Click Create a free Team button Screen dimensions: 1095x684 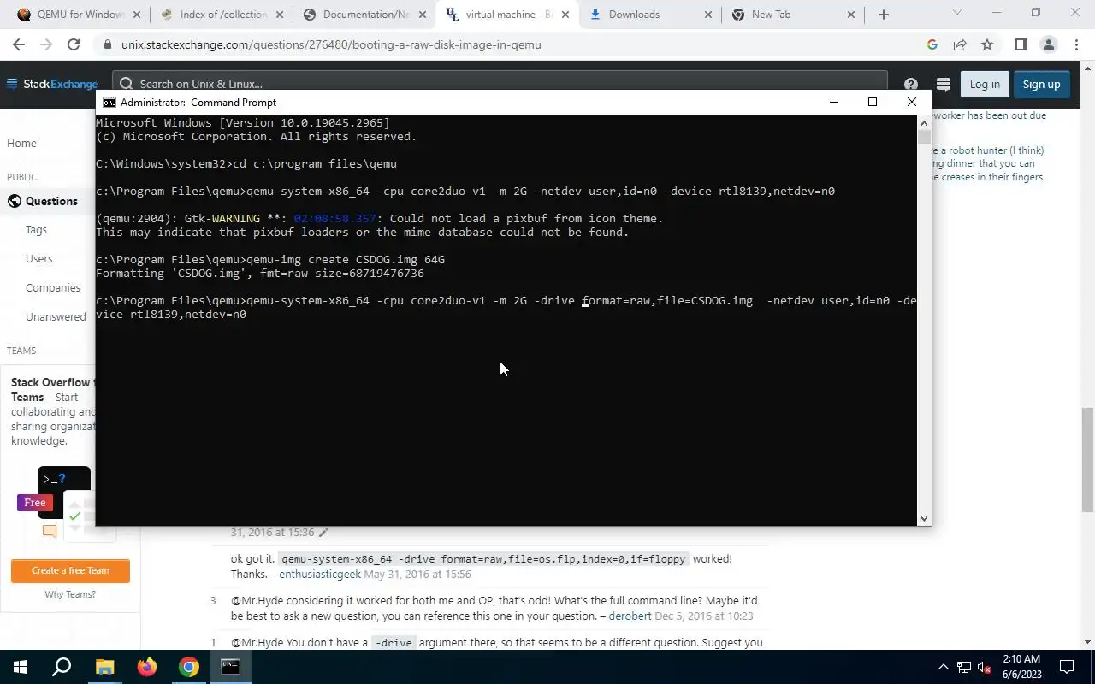(70, 570)
